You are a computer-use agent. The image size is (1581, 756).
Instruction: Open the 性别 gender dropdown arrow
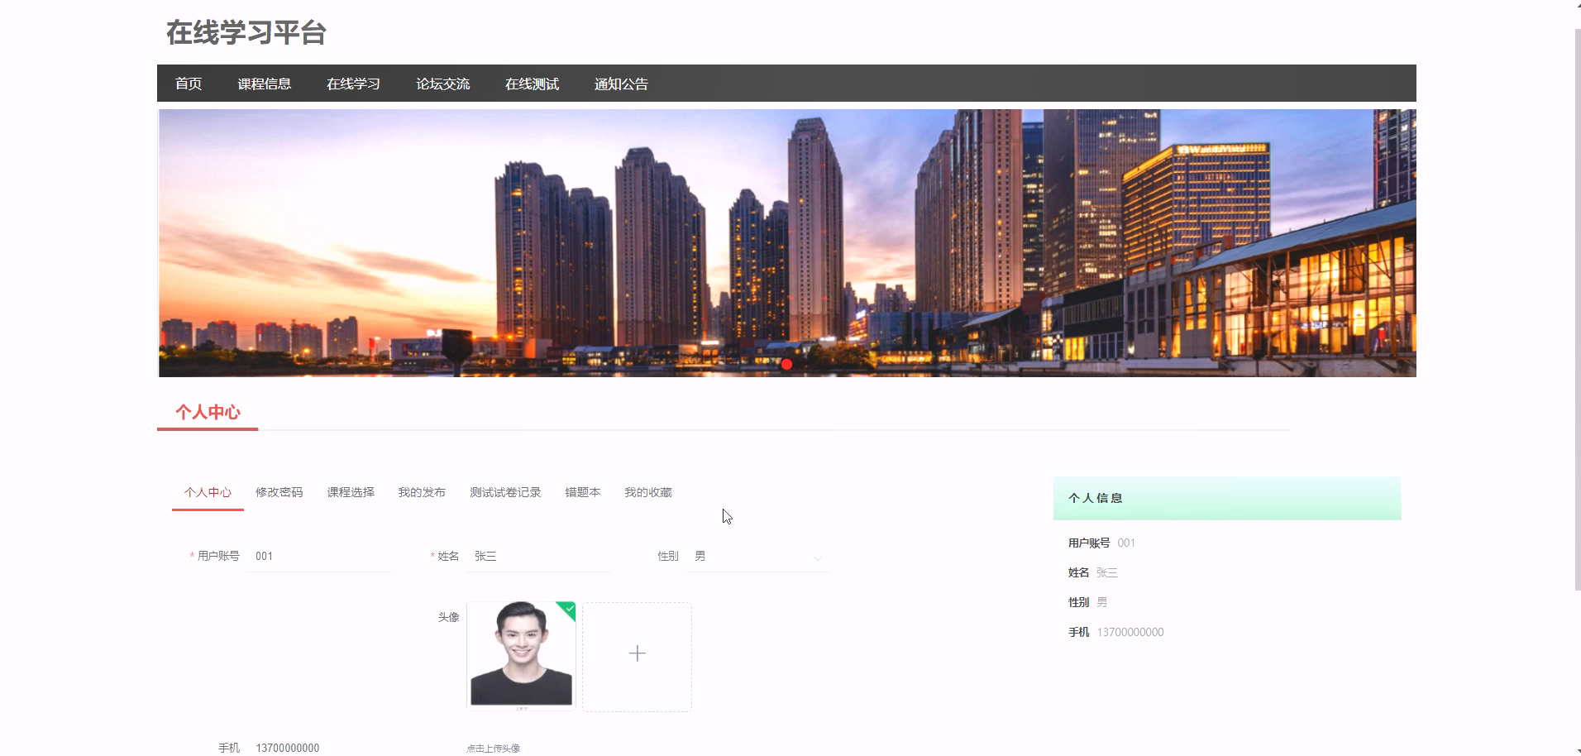(x=818, y=557)
